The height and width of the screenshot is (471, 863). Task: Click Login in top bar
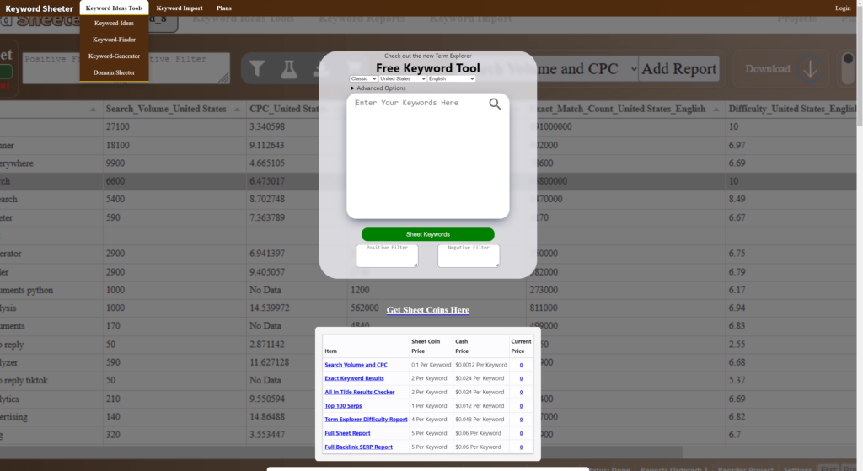coord(843,8)
